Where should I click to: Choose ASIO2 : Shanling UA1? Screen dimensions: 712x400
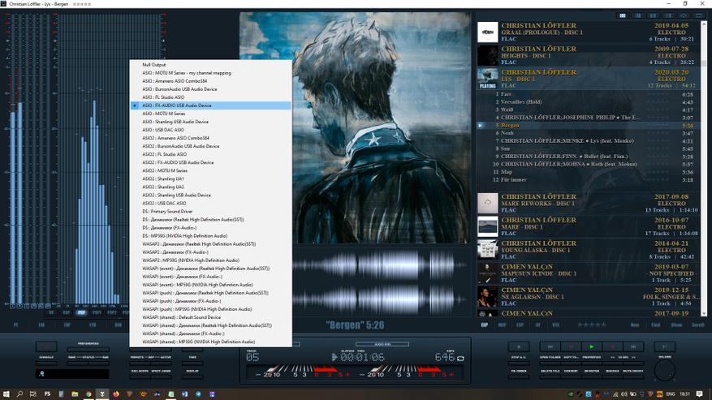point(210,178)
